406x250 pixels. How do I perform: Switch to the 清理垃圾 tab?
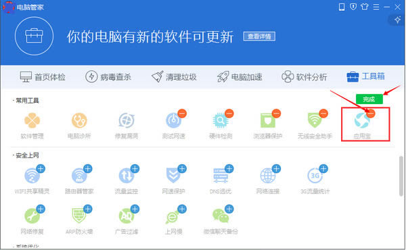pos(174,77)
